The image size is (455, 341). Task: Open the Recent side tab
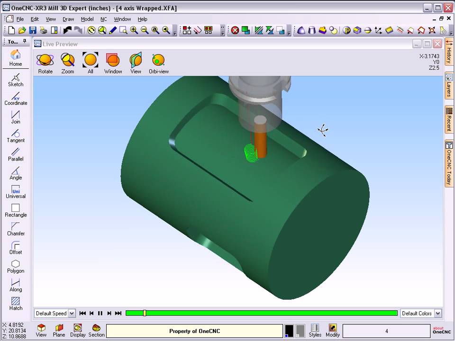coord(449,119)
